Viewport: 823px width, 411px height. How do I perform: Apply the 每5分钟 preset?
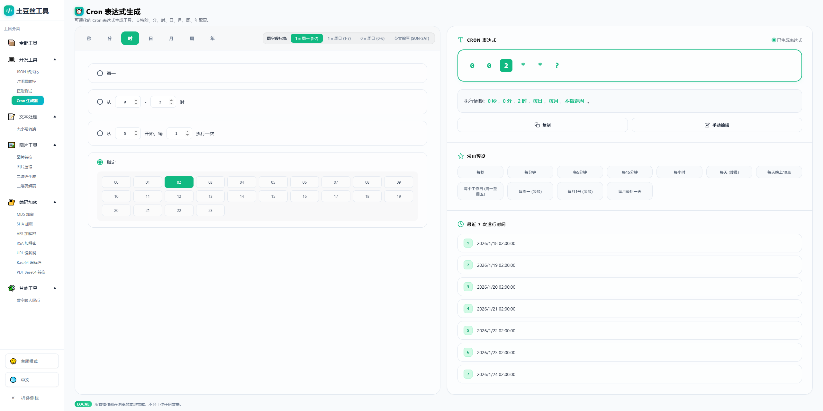[x=580, y=172]
